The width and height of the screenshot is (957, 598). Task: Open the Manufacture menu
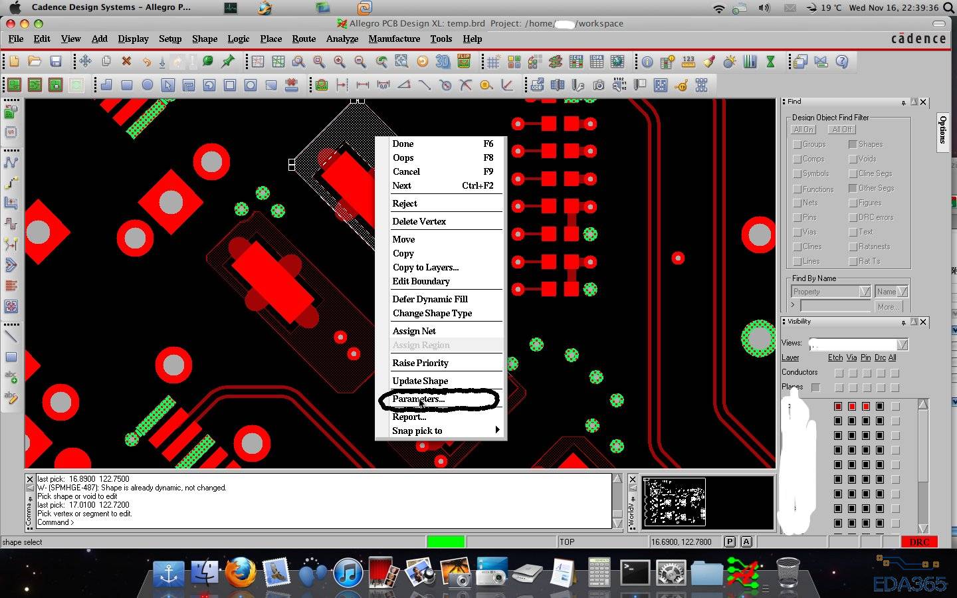tap(394, 39)
